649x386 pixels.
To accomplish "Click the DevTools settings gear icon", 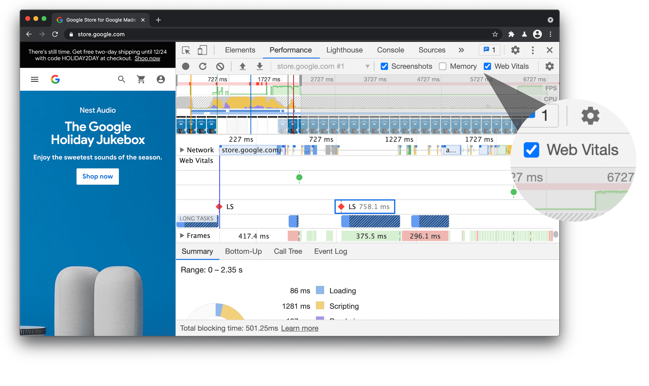I will click(x=515, y=50).
